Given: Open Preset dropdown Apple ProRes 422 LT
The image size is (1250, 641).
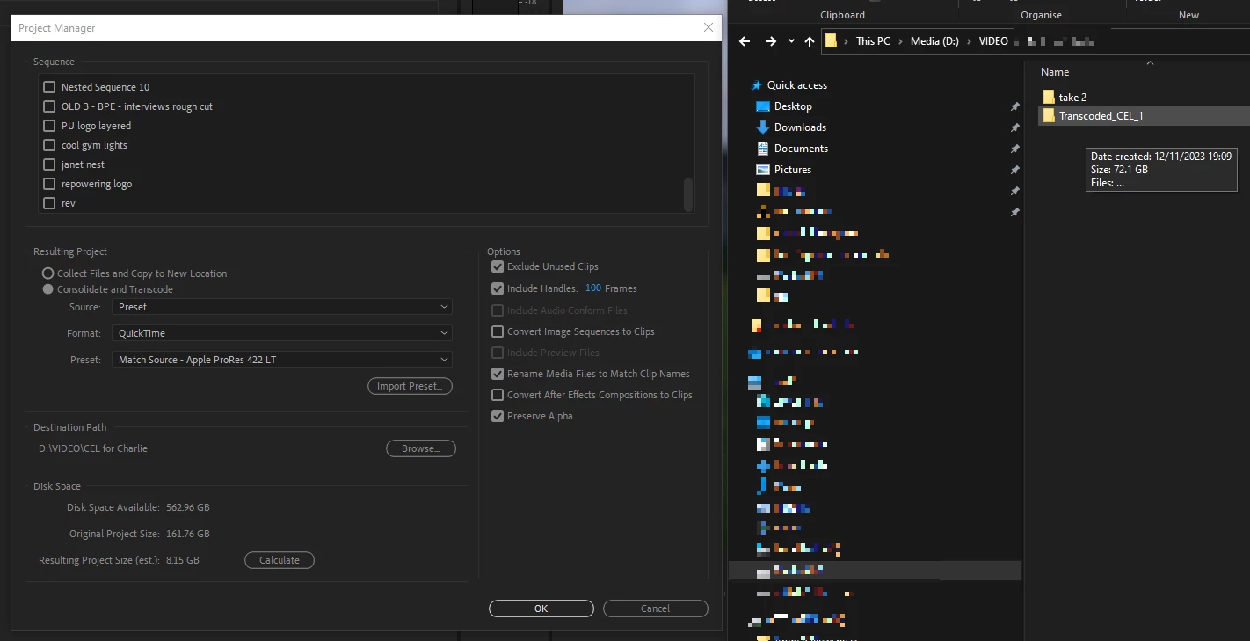Looking at the screenshot, I should click(282, 360).
